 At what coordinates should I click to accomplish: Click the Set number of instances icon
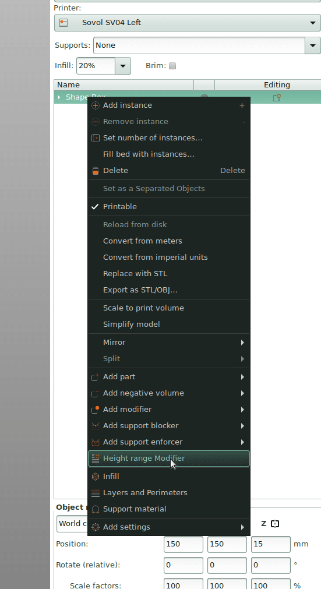coord(96,138)
